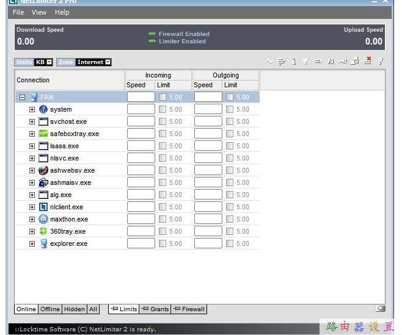Switch to the Firewall tab
Image resolution: width=402 pixels, height=335 pixels.
point(189,309)
